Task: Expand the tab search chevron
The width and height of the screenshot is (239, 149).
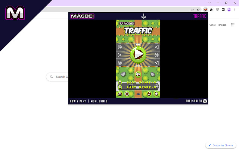Action: [209, 3]
